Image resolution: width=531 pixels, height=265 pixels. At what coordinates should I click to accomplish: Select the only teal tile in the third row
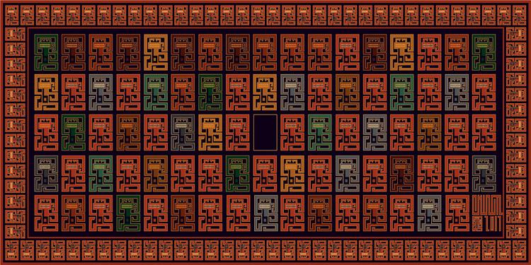click(320, 133)
